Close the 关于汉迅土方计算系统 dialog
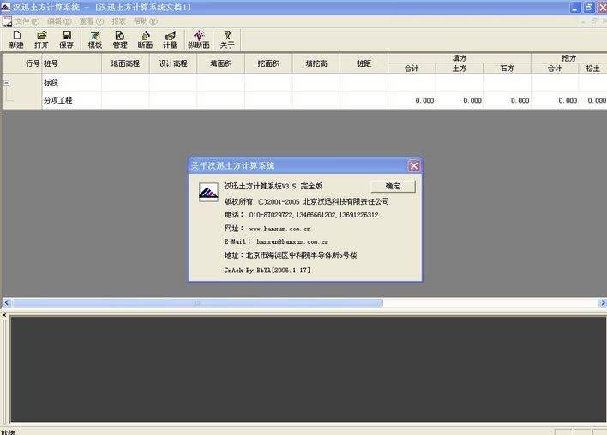The image size is (607, 435). pyautogui.click(x=414, y=165)
